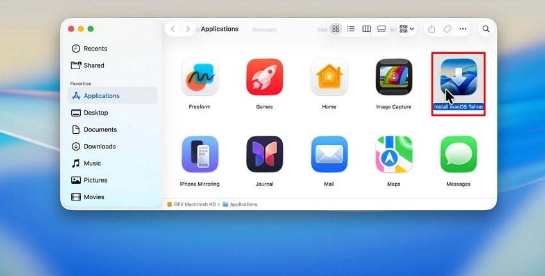Viewport: 545px width, 276px height.
Task: Click the Maps label text
Action: click(x=394, y=184)
